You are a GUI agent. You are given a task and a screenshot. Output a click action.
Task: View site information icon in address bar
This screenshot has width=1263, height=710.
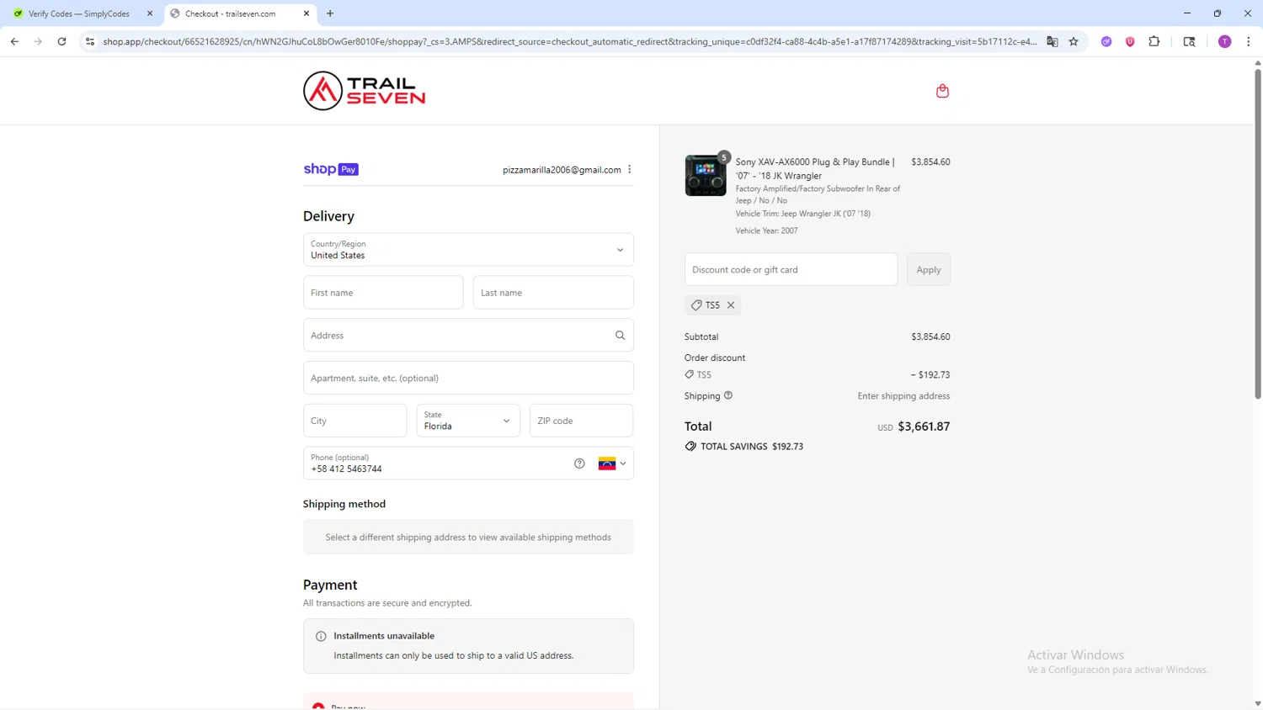pos(90,41)
